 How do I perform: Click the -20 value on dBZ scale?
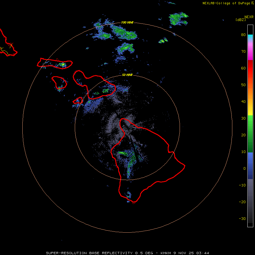click(242, 202)
